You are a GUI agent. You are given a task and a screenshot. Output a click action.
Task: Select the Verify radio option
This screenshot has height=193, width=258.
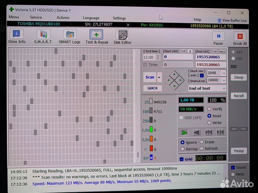(x=209, y=109)
